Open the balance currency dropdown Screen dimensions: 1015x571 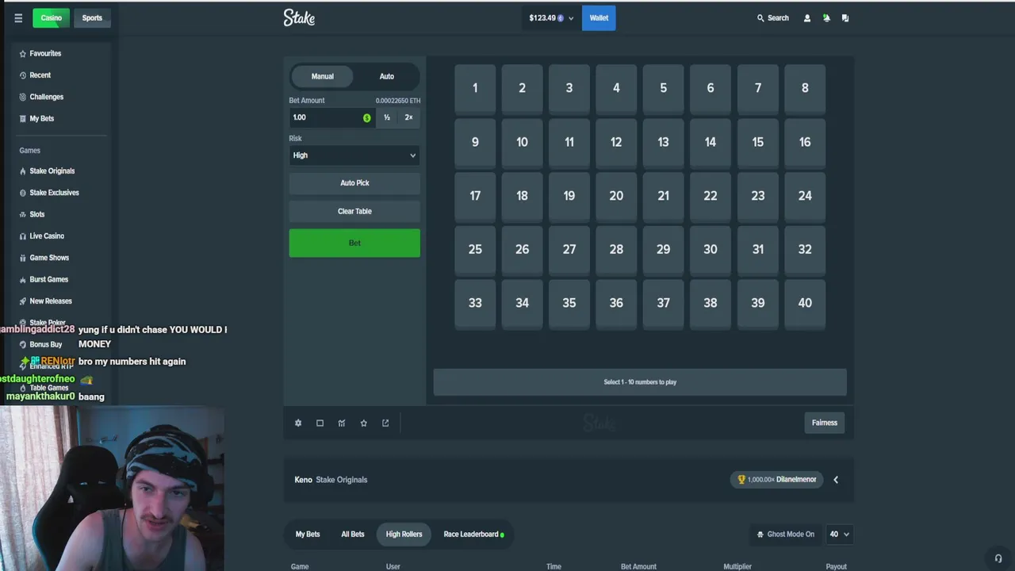551,18
